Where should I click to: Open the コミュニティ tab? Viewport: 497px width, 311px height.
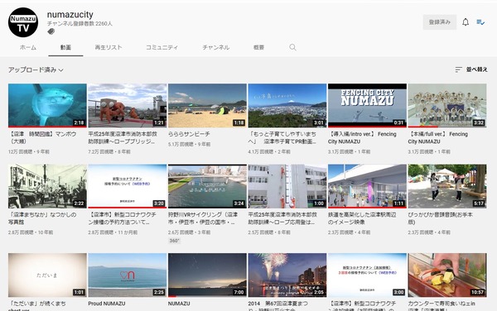pyautogui.click(x=162, y=47)
